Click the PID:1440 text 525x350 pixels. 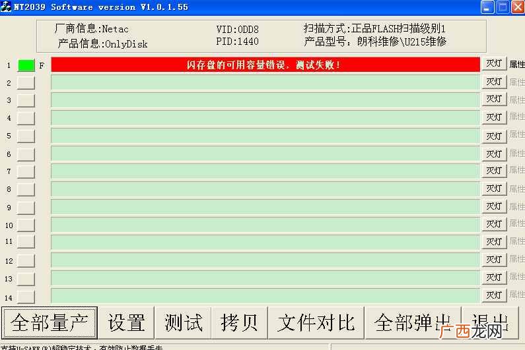point(237,42)
